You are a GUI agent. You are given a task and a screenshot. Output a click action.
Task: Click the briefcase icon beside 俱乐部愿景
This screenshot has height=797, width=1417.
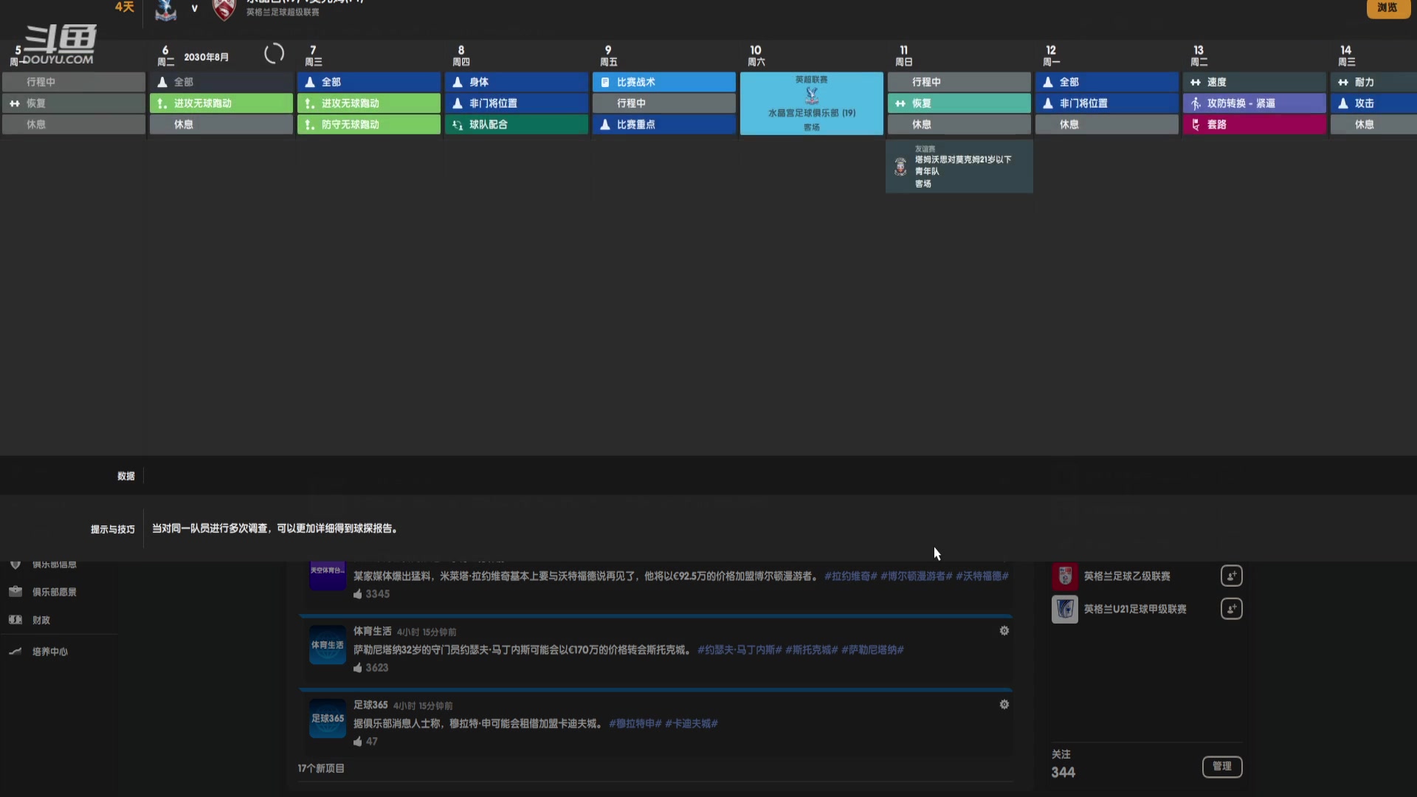click(x=15, y=592)
